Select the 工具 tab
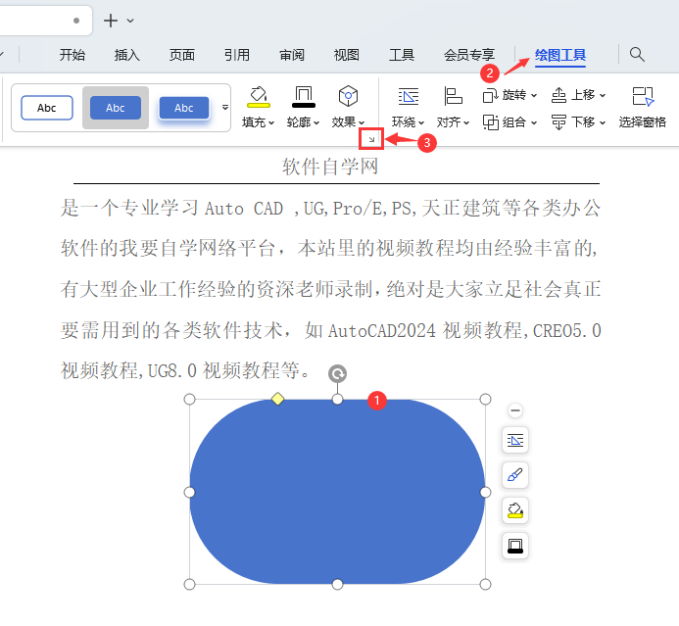 (x=402, y=55)
